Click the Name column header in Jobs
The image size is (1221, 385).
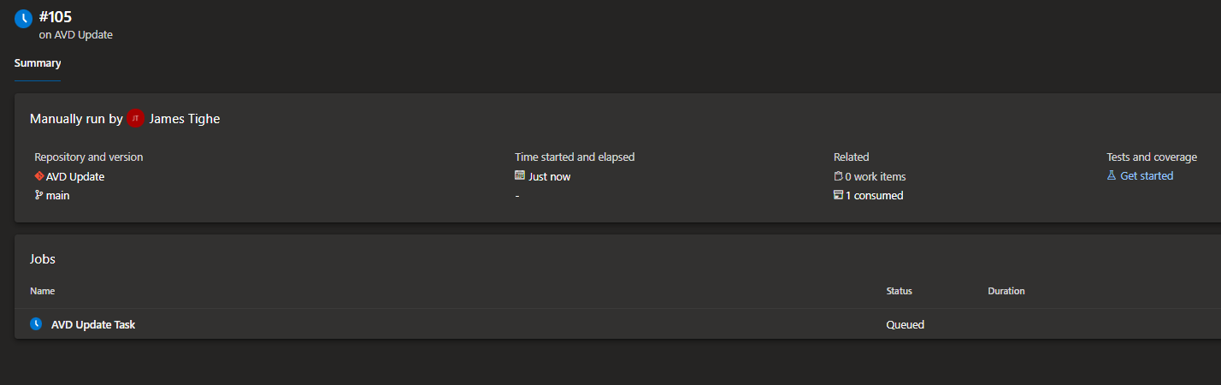tap(43, 291)
